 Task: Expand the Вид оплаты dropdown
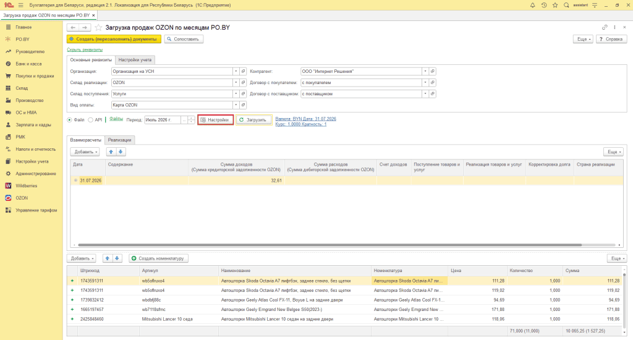(236, 105)
